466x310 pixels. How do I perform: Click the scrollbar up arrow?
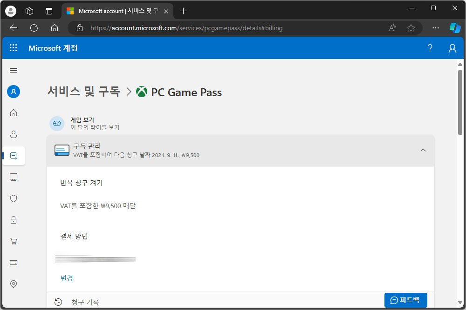pyautogui.click(x=460, y=64)
